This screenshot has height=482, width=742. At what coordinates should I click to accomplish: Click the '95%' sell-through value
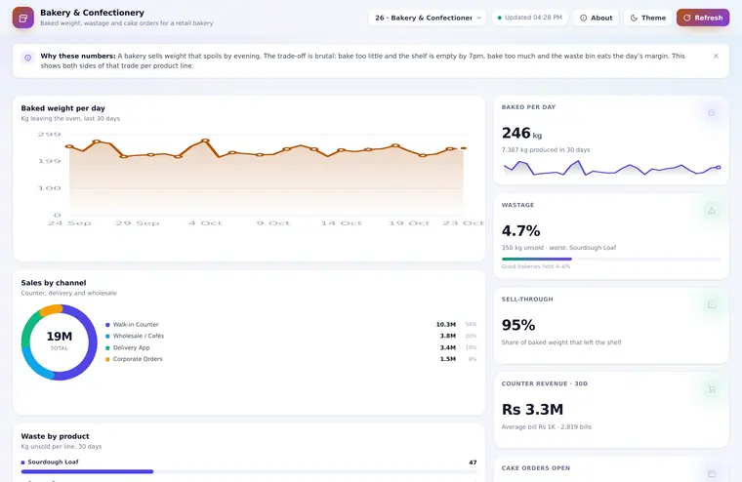point(518,325)
